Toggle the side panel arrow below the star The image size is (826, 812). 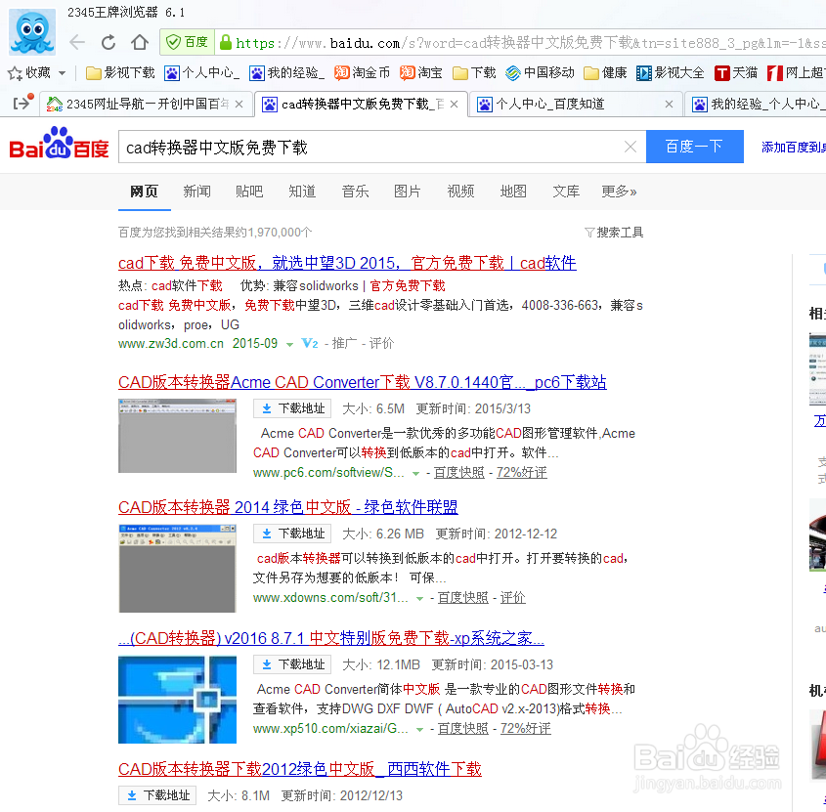pos(22,102)
